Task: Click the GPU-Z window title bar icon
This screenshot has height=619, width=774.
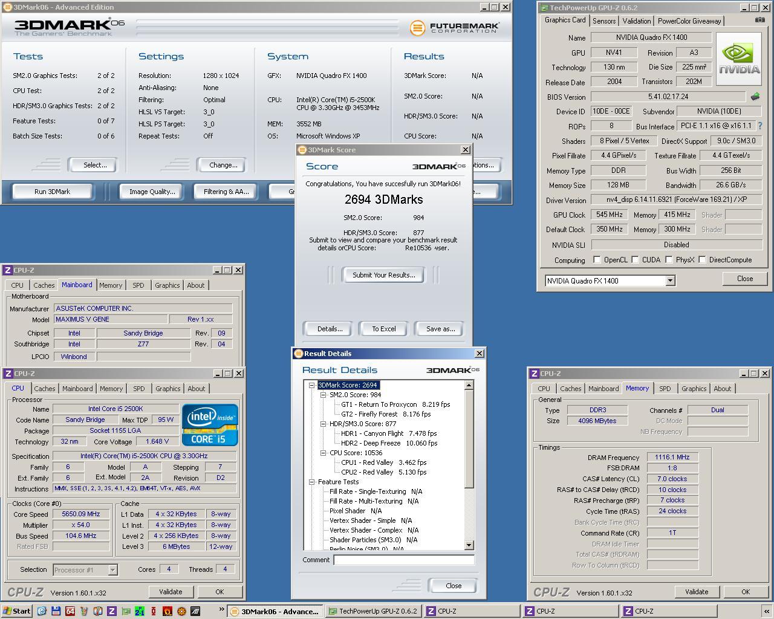Action: (544, 8)
